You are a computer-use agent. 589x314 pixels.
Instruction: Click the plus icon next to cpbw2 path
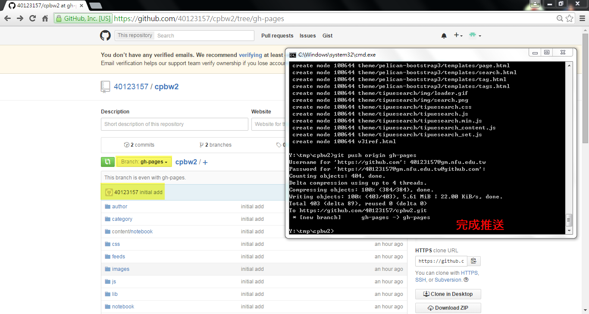click(205, 163)
